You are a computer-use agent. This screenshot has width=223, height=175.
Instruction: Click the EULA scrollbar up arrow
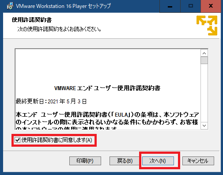(x=204, y=53)
